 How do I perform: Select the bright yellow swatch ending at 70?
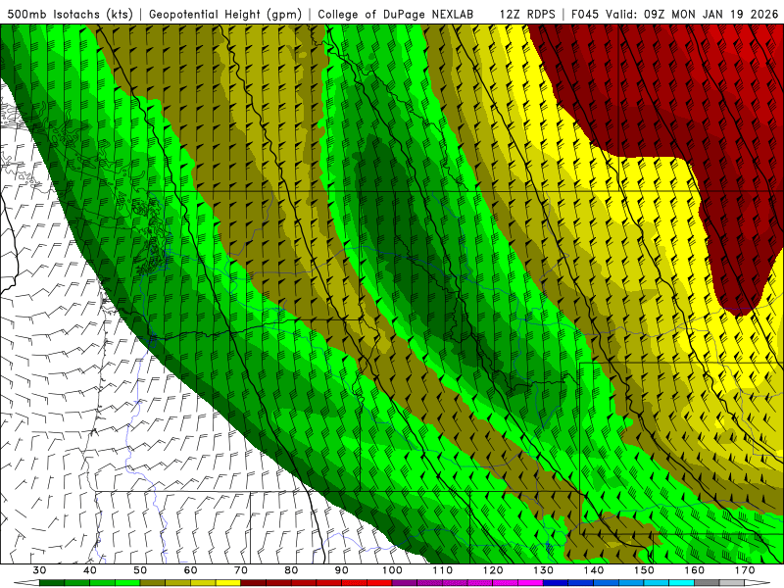[228, 583]
